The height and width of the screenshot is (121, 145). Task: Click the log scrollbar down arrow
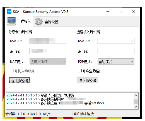136,106
